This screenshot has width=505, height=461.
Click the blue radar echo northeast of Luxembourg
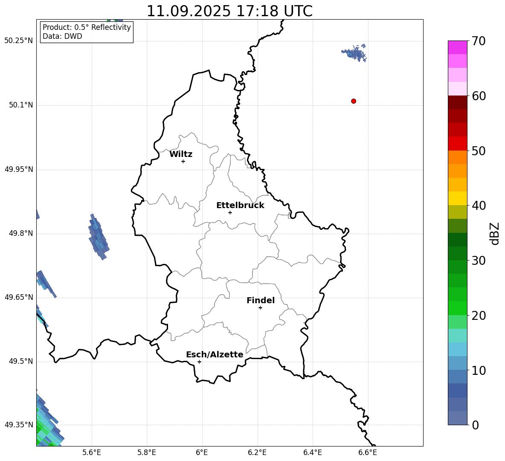point(355,53)
